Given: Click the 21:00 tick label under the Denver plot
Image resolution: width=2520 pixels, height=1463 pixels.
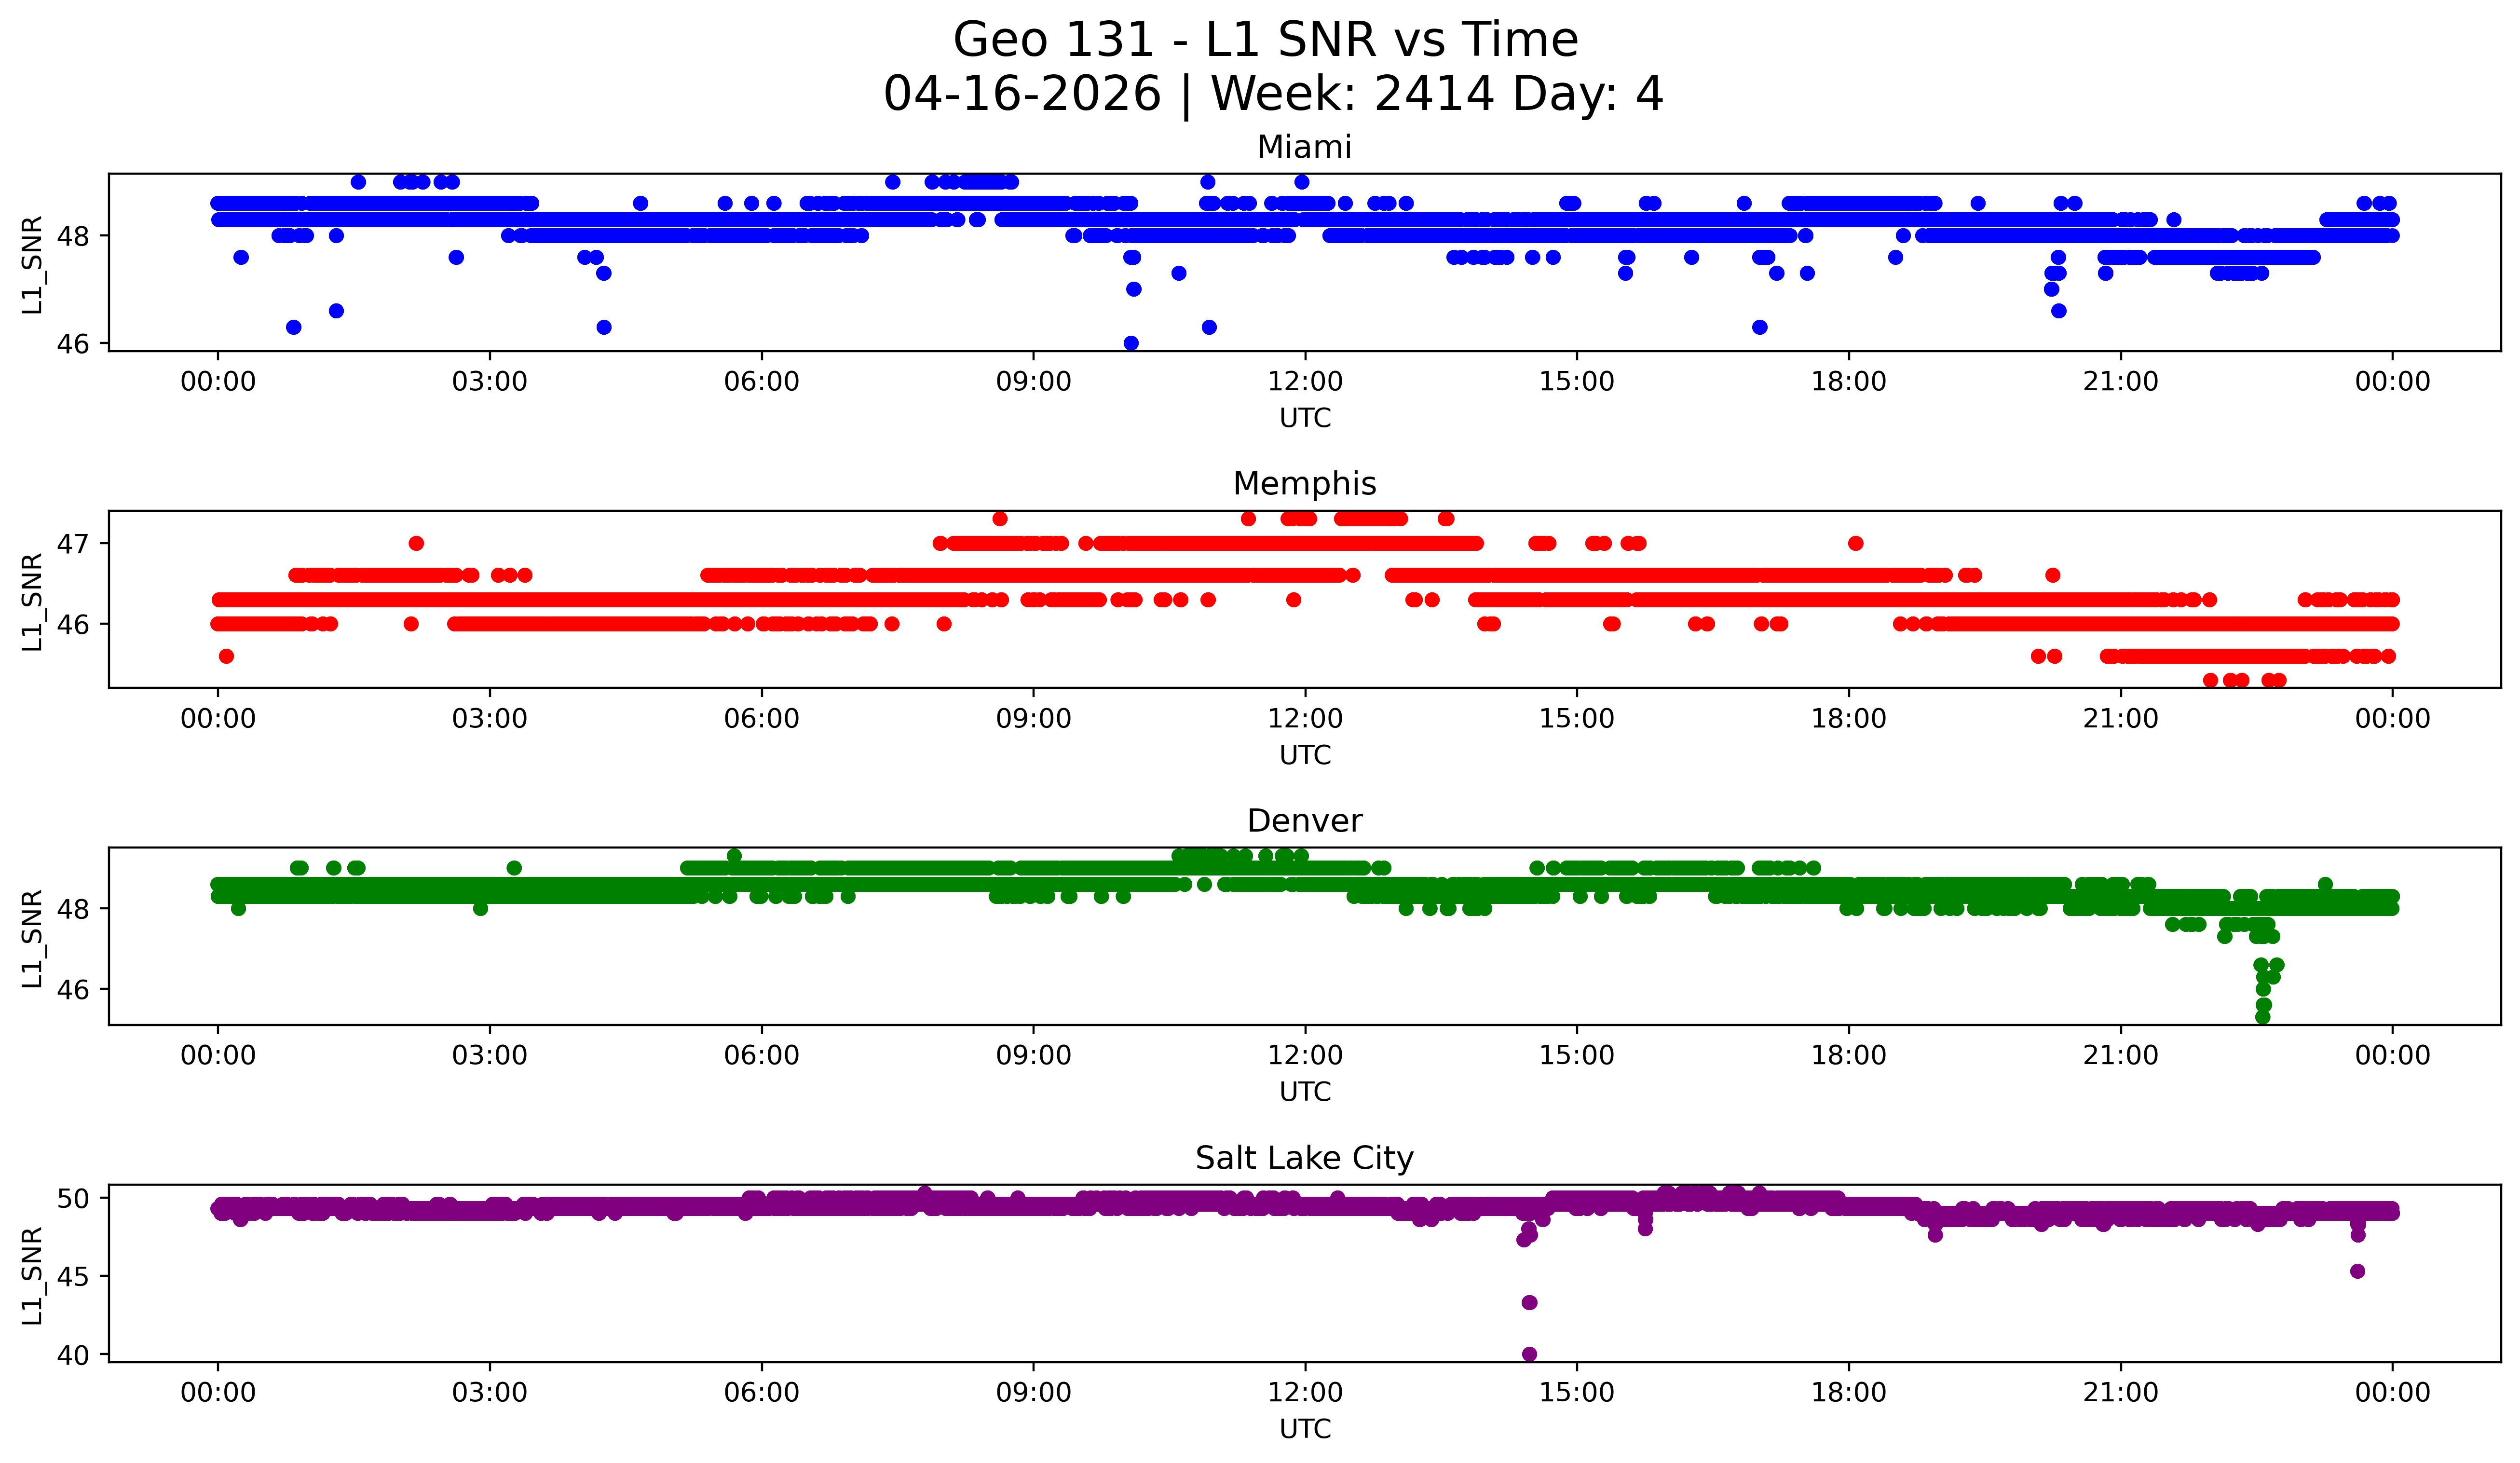Looking at the screenshot, I should coord(2120,1055).
